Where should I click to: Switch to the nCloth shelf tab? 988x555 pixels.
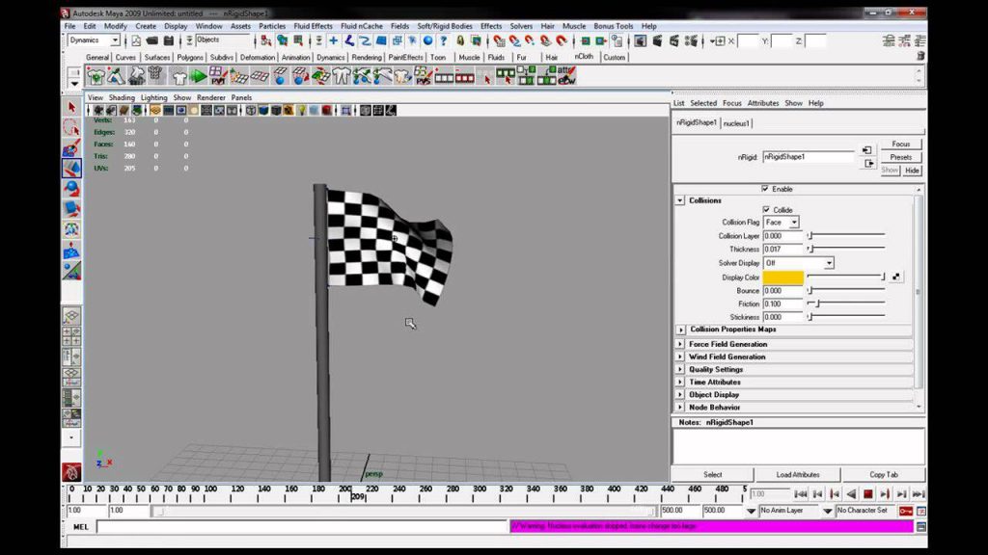click(584, 57)
